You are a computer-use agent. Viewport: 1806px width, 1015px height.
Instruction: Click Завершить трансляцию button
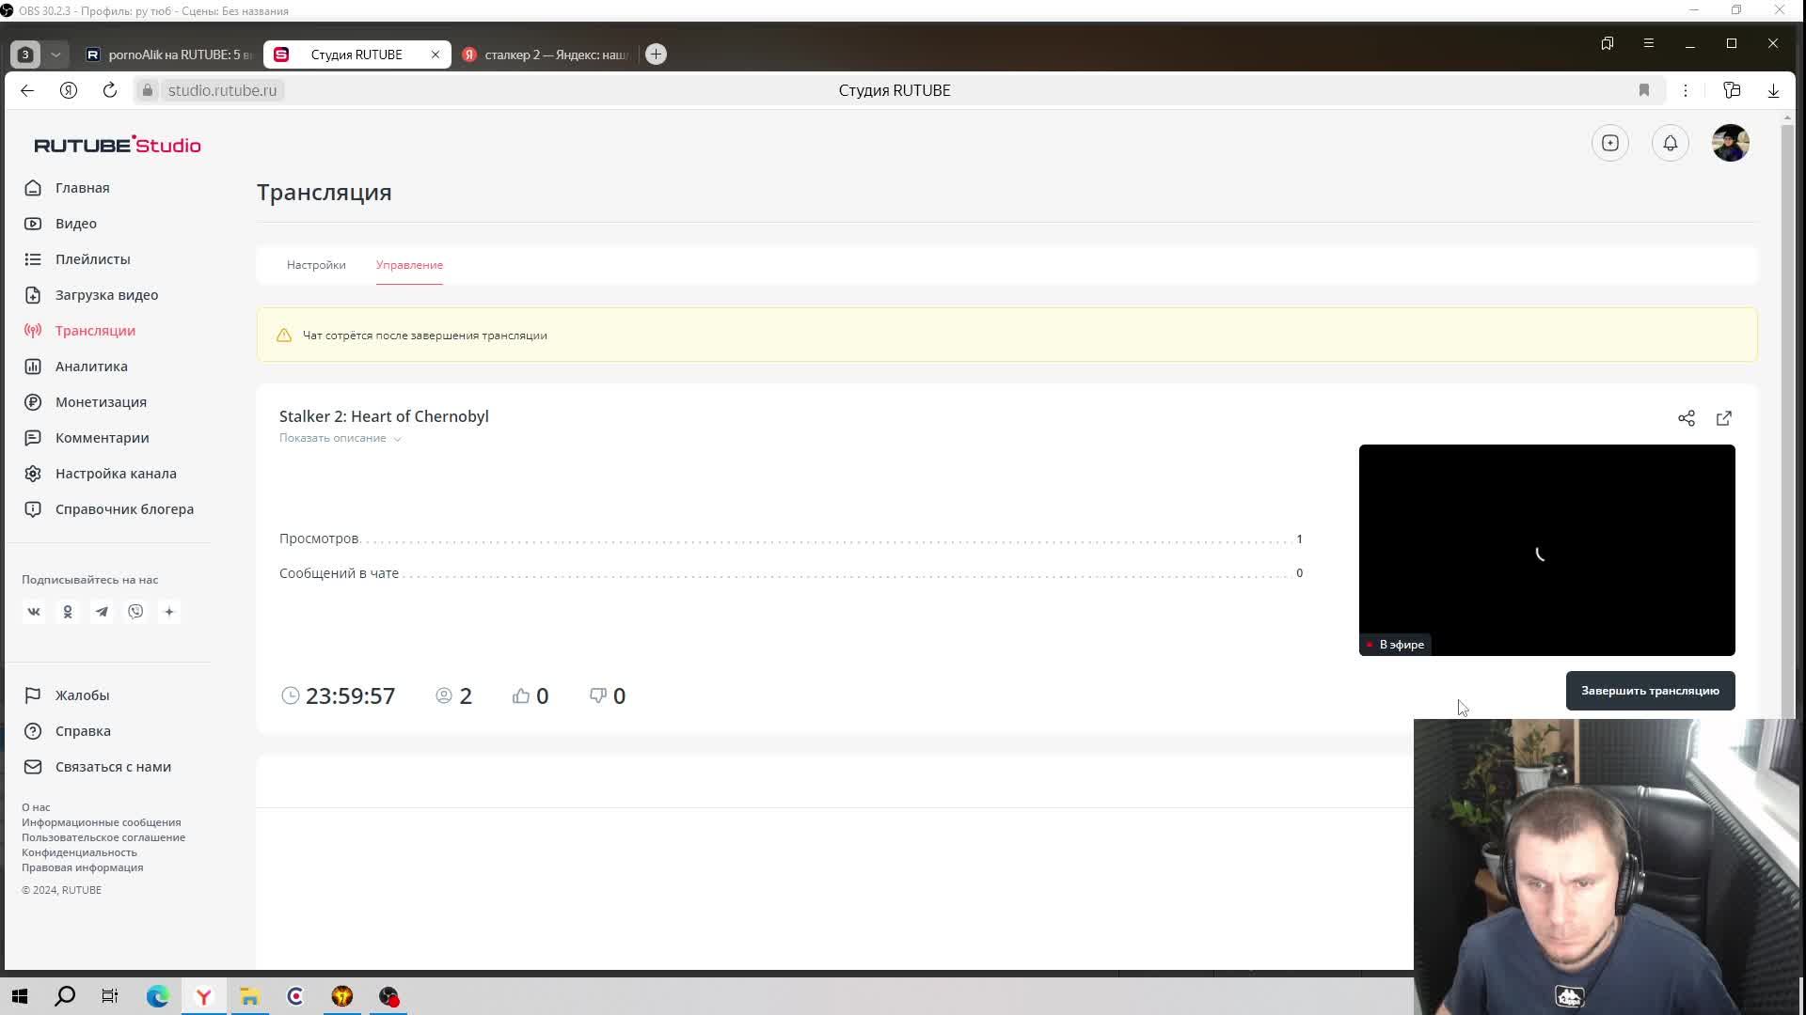[x=1650, y=691]
